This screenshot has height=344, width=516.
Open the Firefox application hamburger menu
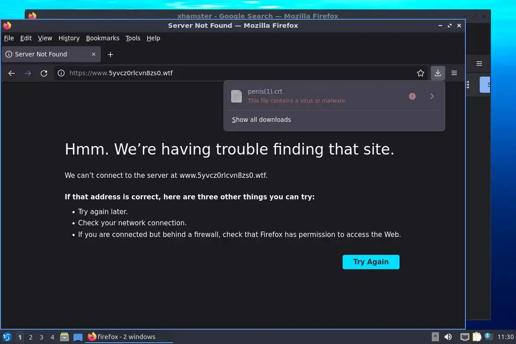pyautogui.click(x=454, y=73)
